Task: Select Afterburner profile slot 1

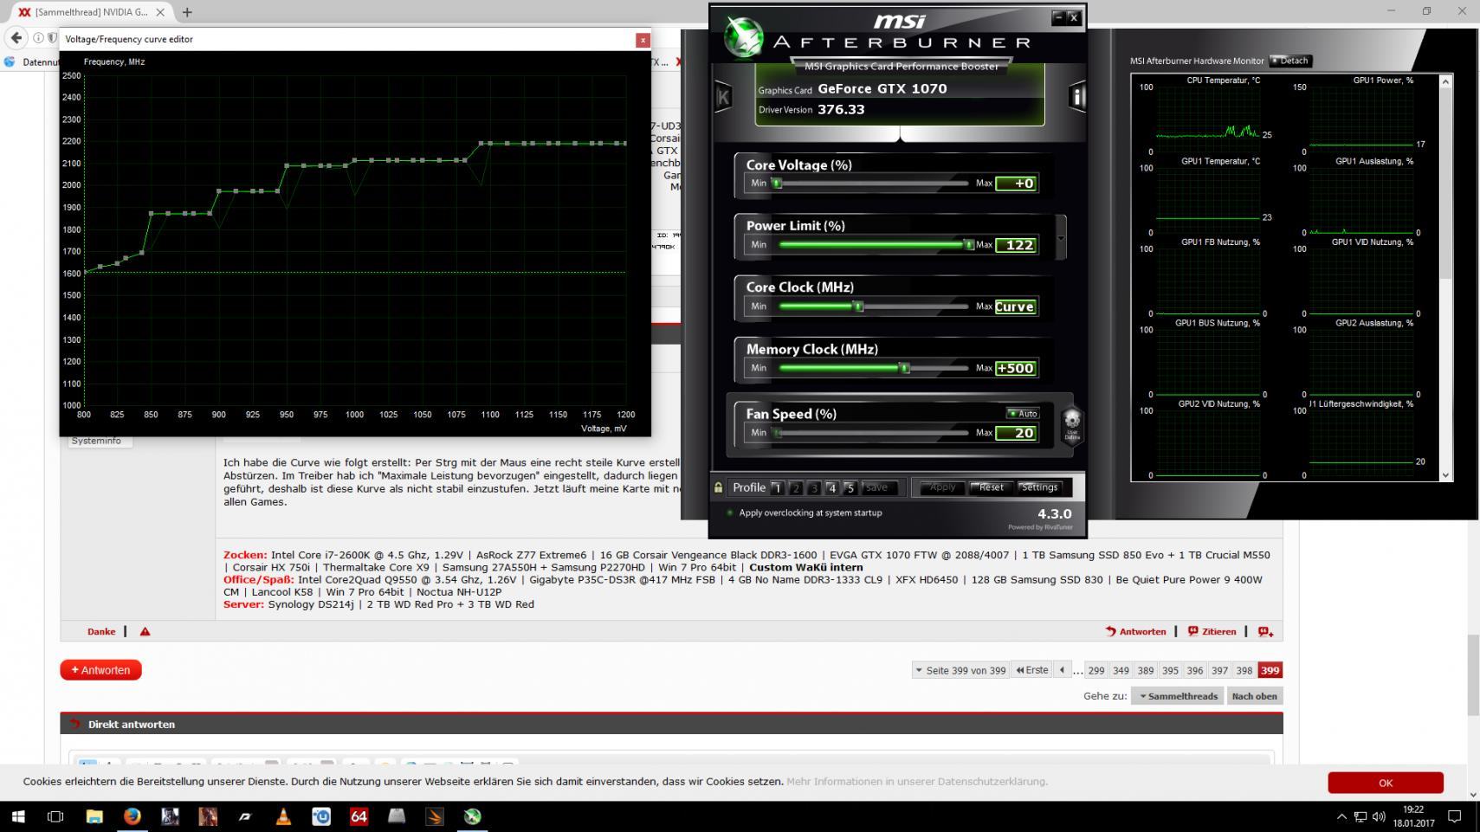Action: (777, 488)
